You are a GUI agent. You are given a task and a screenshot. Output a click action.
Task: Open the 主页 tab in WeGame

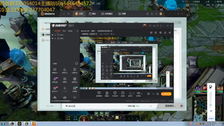coord(79,14)
